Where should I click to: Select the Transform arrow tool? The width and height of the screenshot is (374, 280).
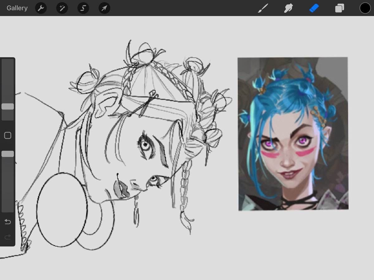coord(104,8)
